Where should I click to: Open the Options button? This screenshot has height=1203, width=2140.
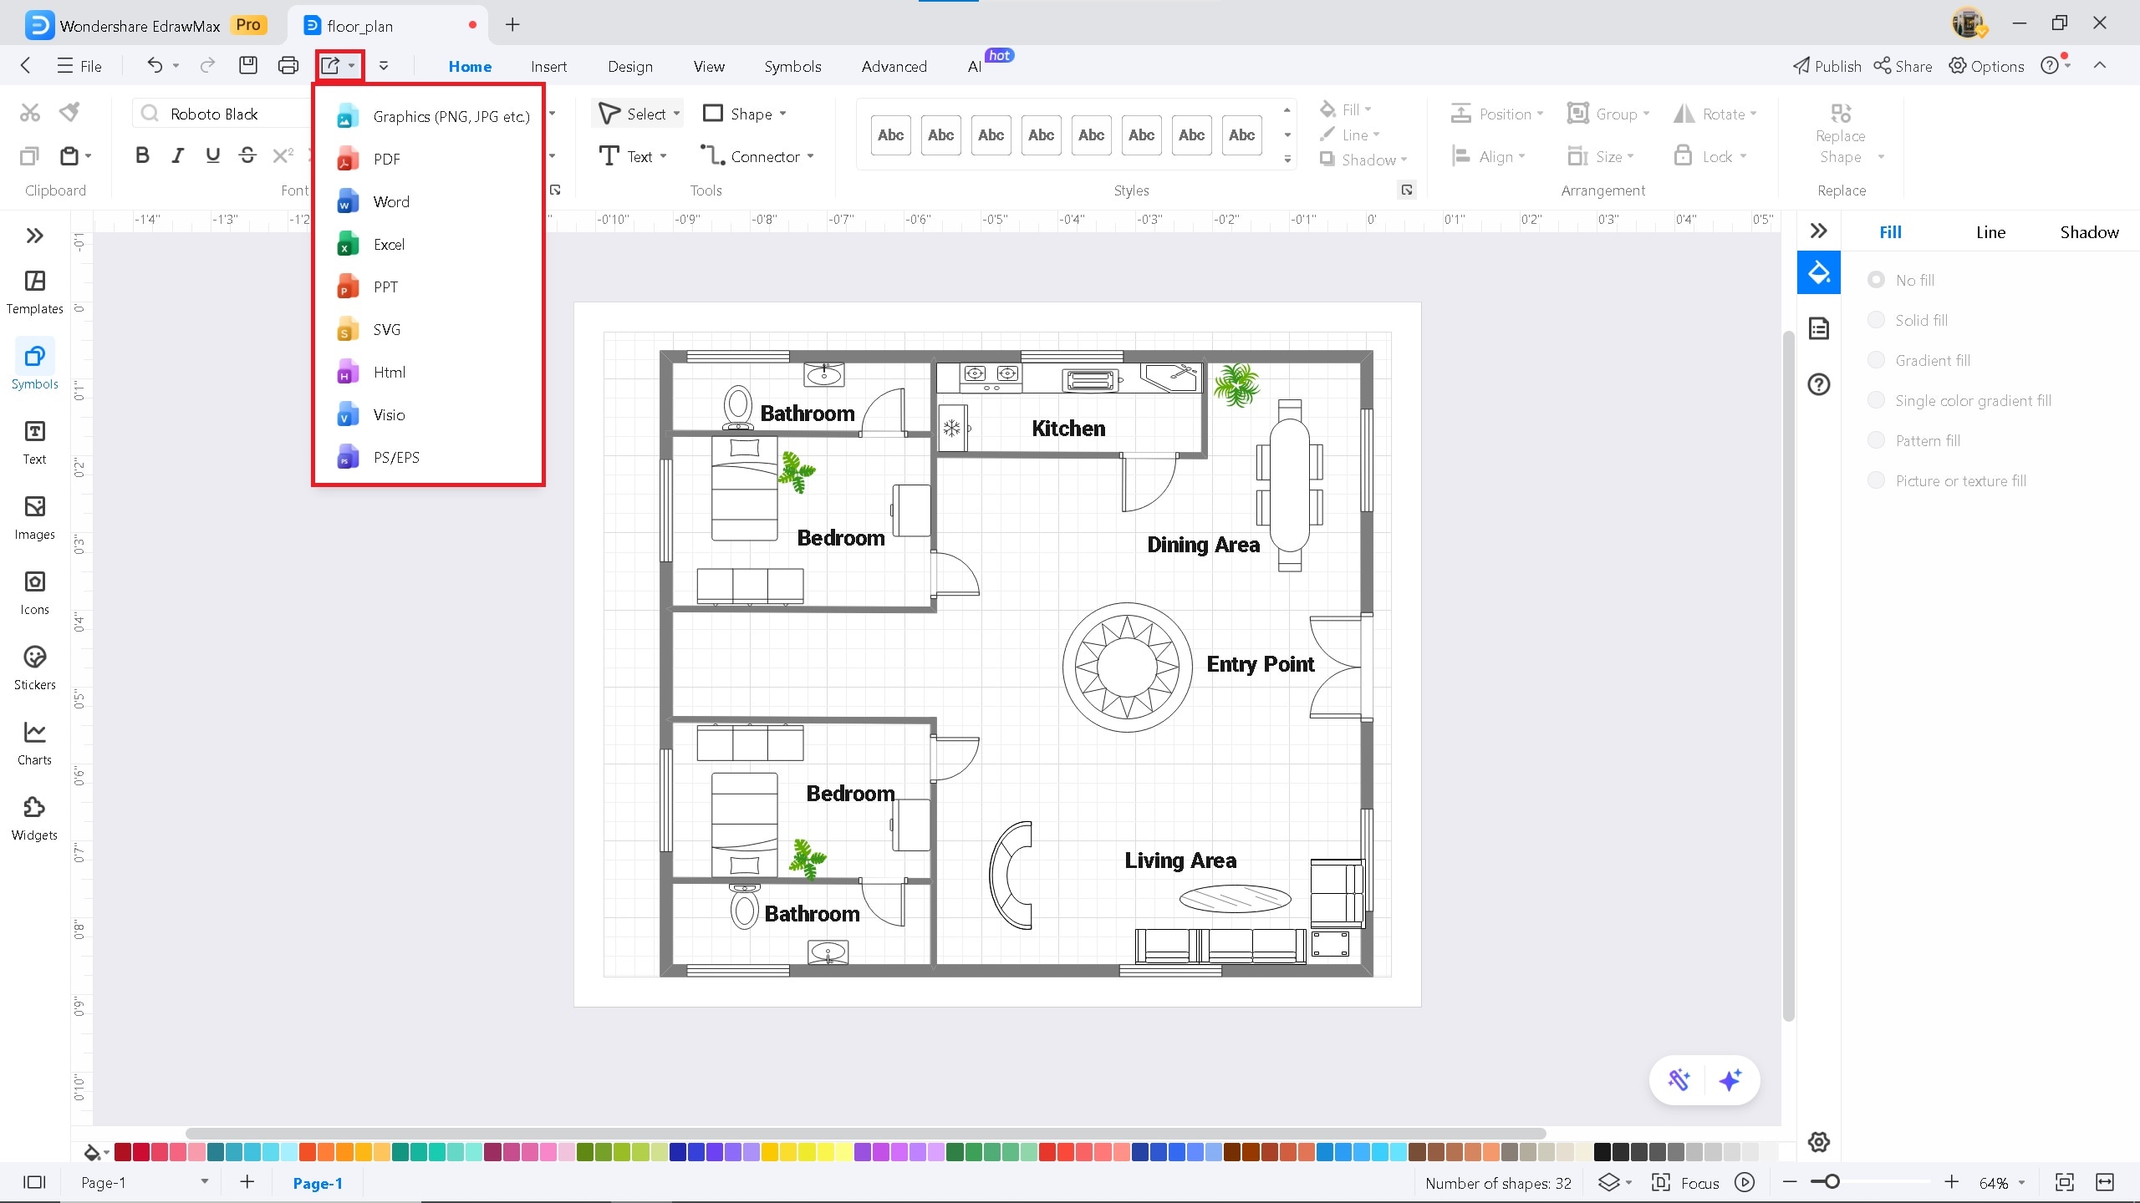(x=1986, y=66)
